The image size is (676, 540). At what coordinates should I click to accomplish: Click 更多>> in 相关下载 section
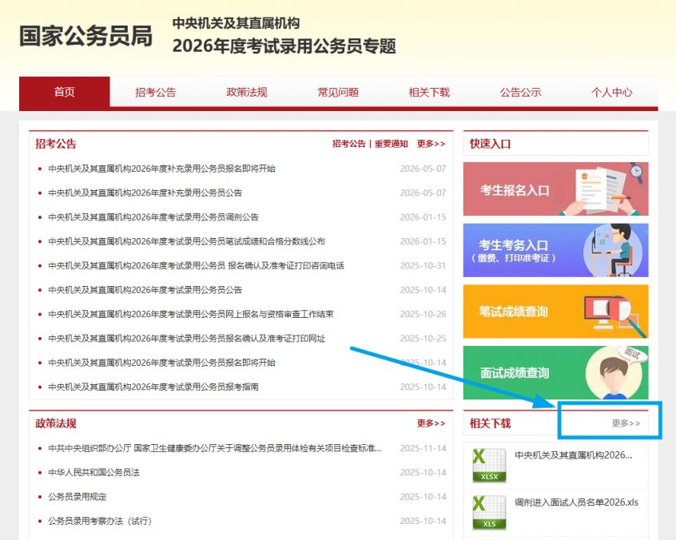tap(626, 423)
